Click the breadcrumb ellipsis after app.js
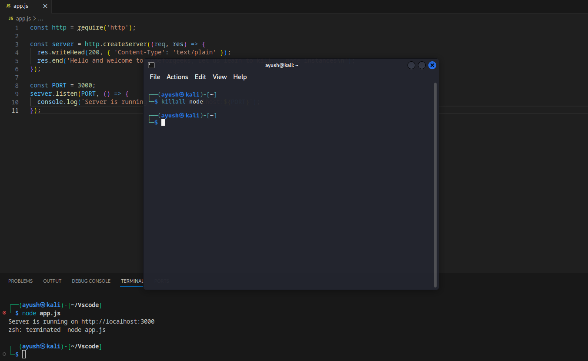The width and height of the screenshot is (588, 361). [40, 19]
